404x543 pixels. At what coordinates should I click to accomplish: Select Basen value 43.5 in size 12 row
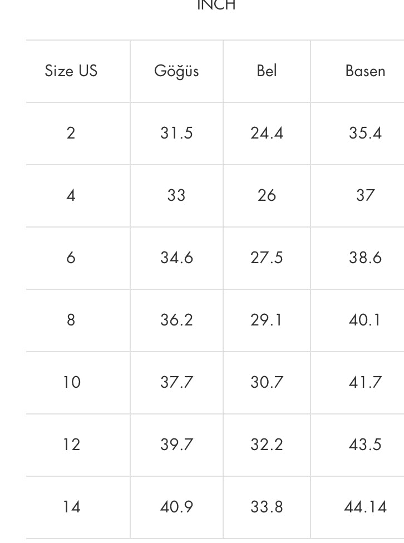pos(365,445)
